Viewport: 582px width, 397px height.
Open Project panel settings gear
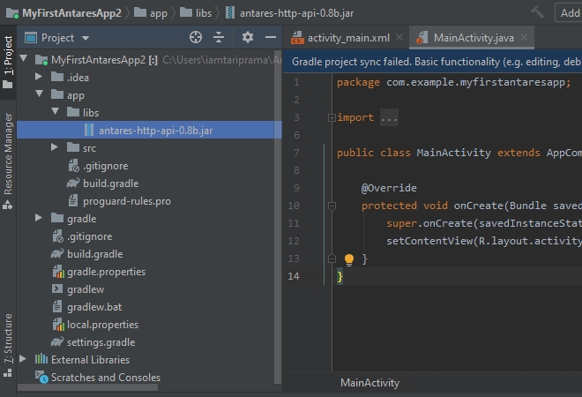[248, 38]
